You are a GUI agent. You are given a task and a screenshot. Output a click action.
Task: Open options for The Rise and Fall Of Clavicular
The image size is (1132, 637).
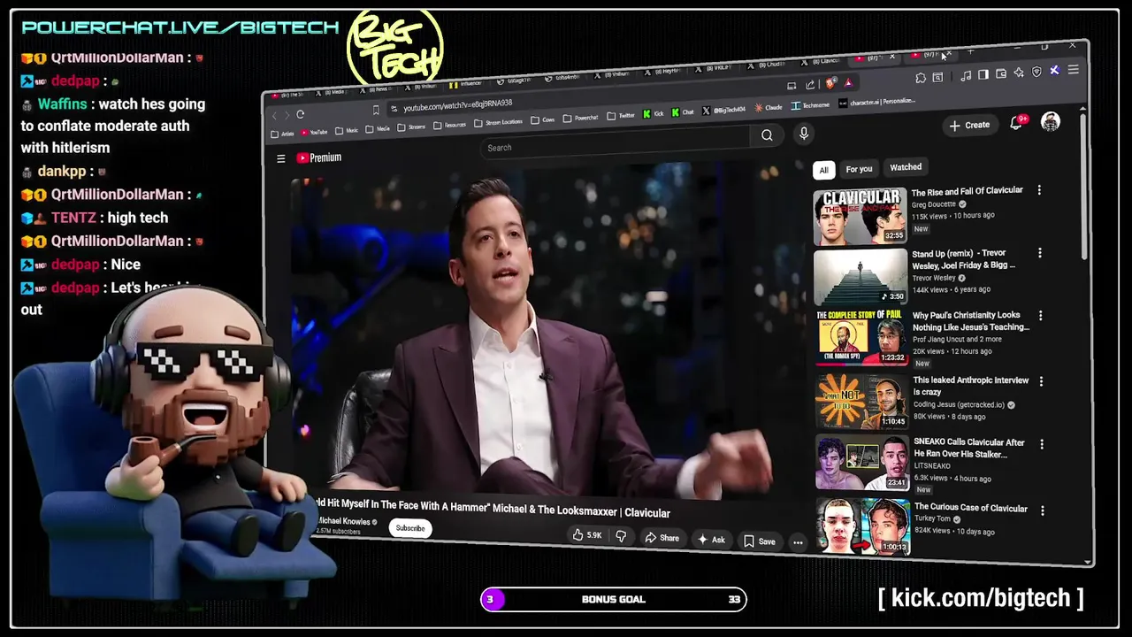click(1039, 190)
